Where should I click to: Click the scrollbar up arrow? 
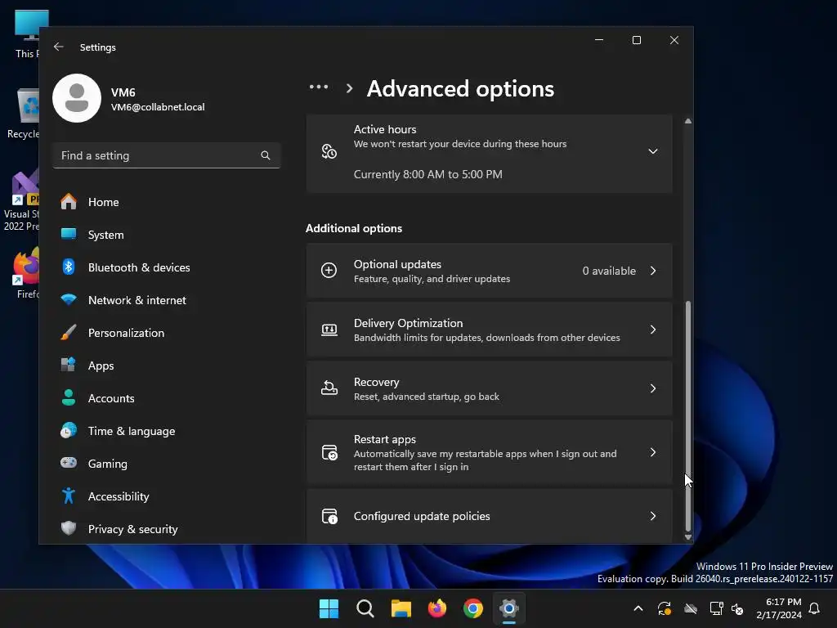click(x=688, y=121)
